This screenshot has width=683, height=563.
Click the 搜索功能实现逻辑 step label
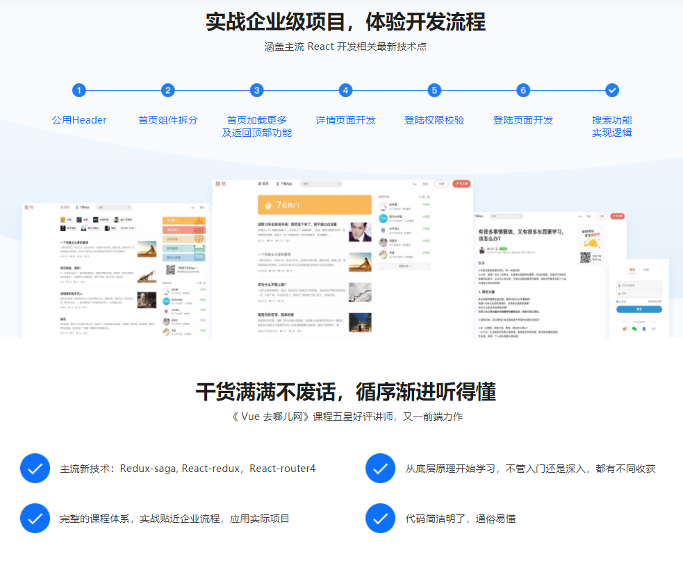click(611, 126)
